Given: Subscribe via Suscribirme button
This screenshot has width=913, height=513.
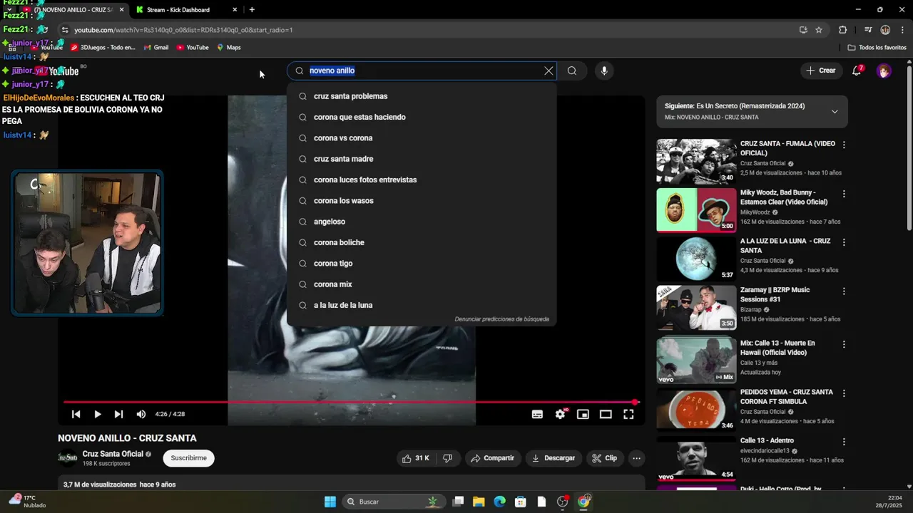Looking at the screenshot, I should click(x=189, y=458).
